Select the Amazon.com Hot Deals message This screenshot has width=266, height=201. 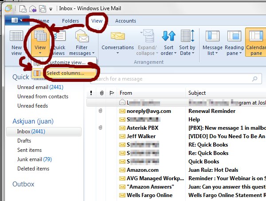pyautogui.click(x=176, y=170)
